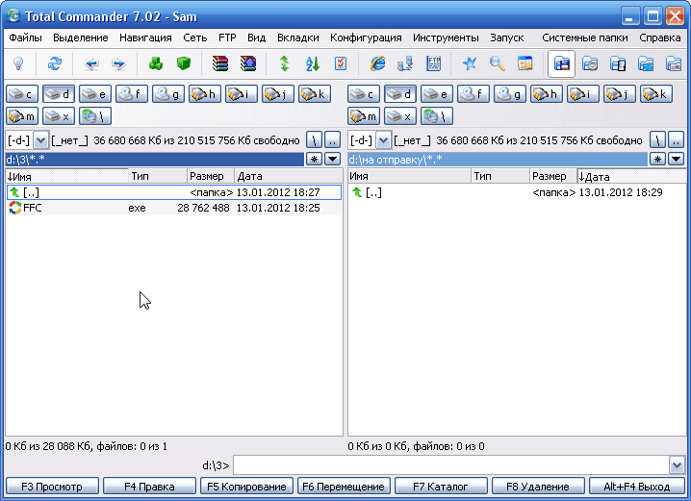Open file search with magnifier icon
This screenshot has height=501, width=691.
[498, 63]
